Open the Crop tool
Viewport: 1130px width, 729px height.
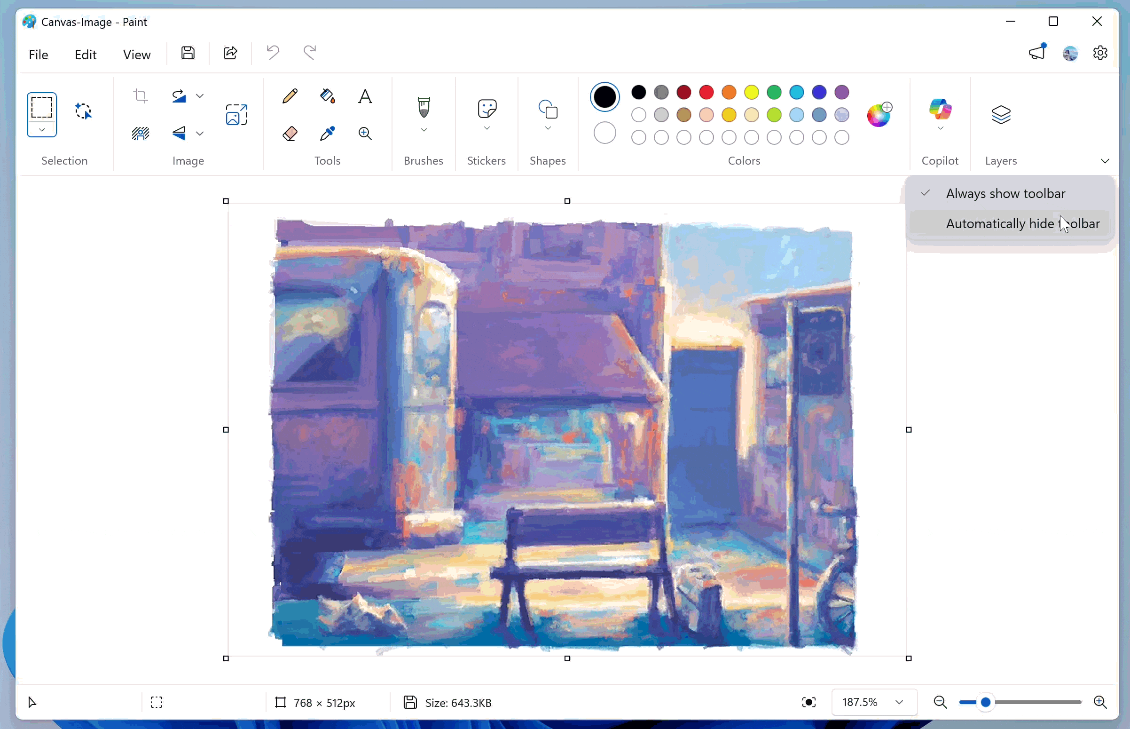click(x=141, y=96)
